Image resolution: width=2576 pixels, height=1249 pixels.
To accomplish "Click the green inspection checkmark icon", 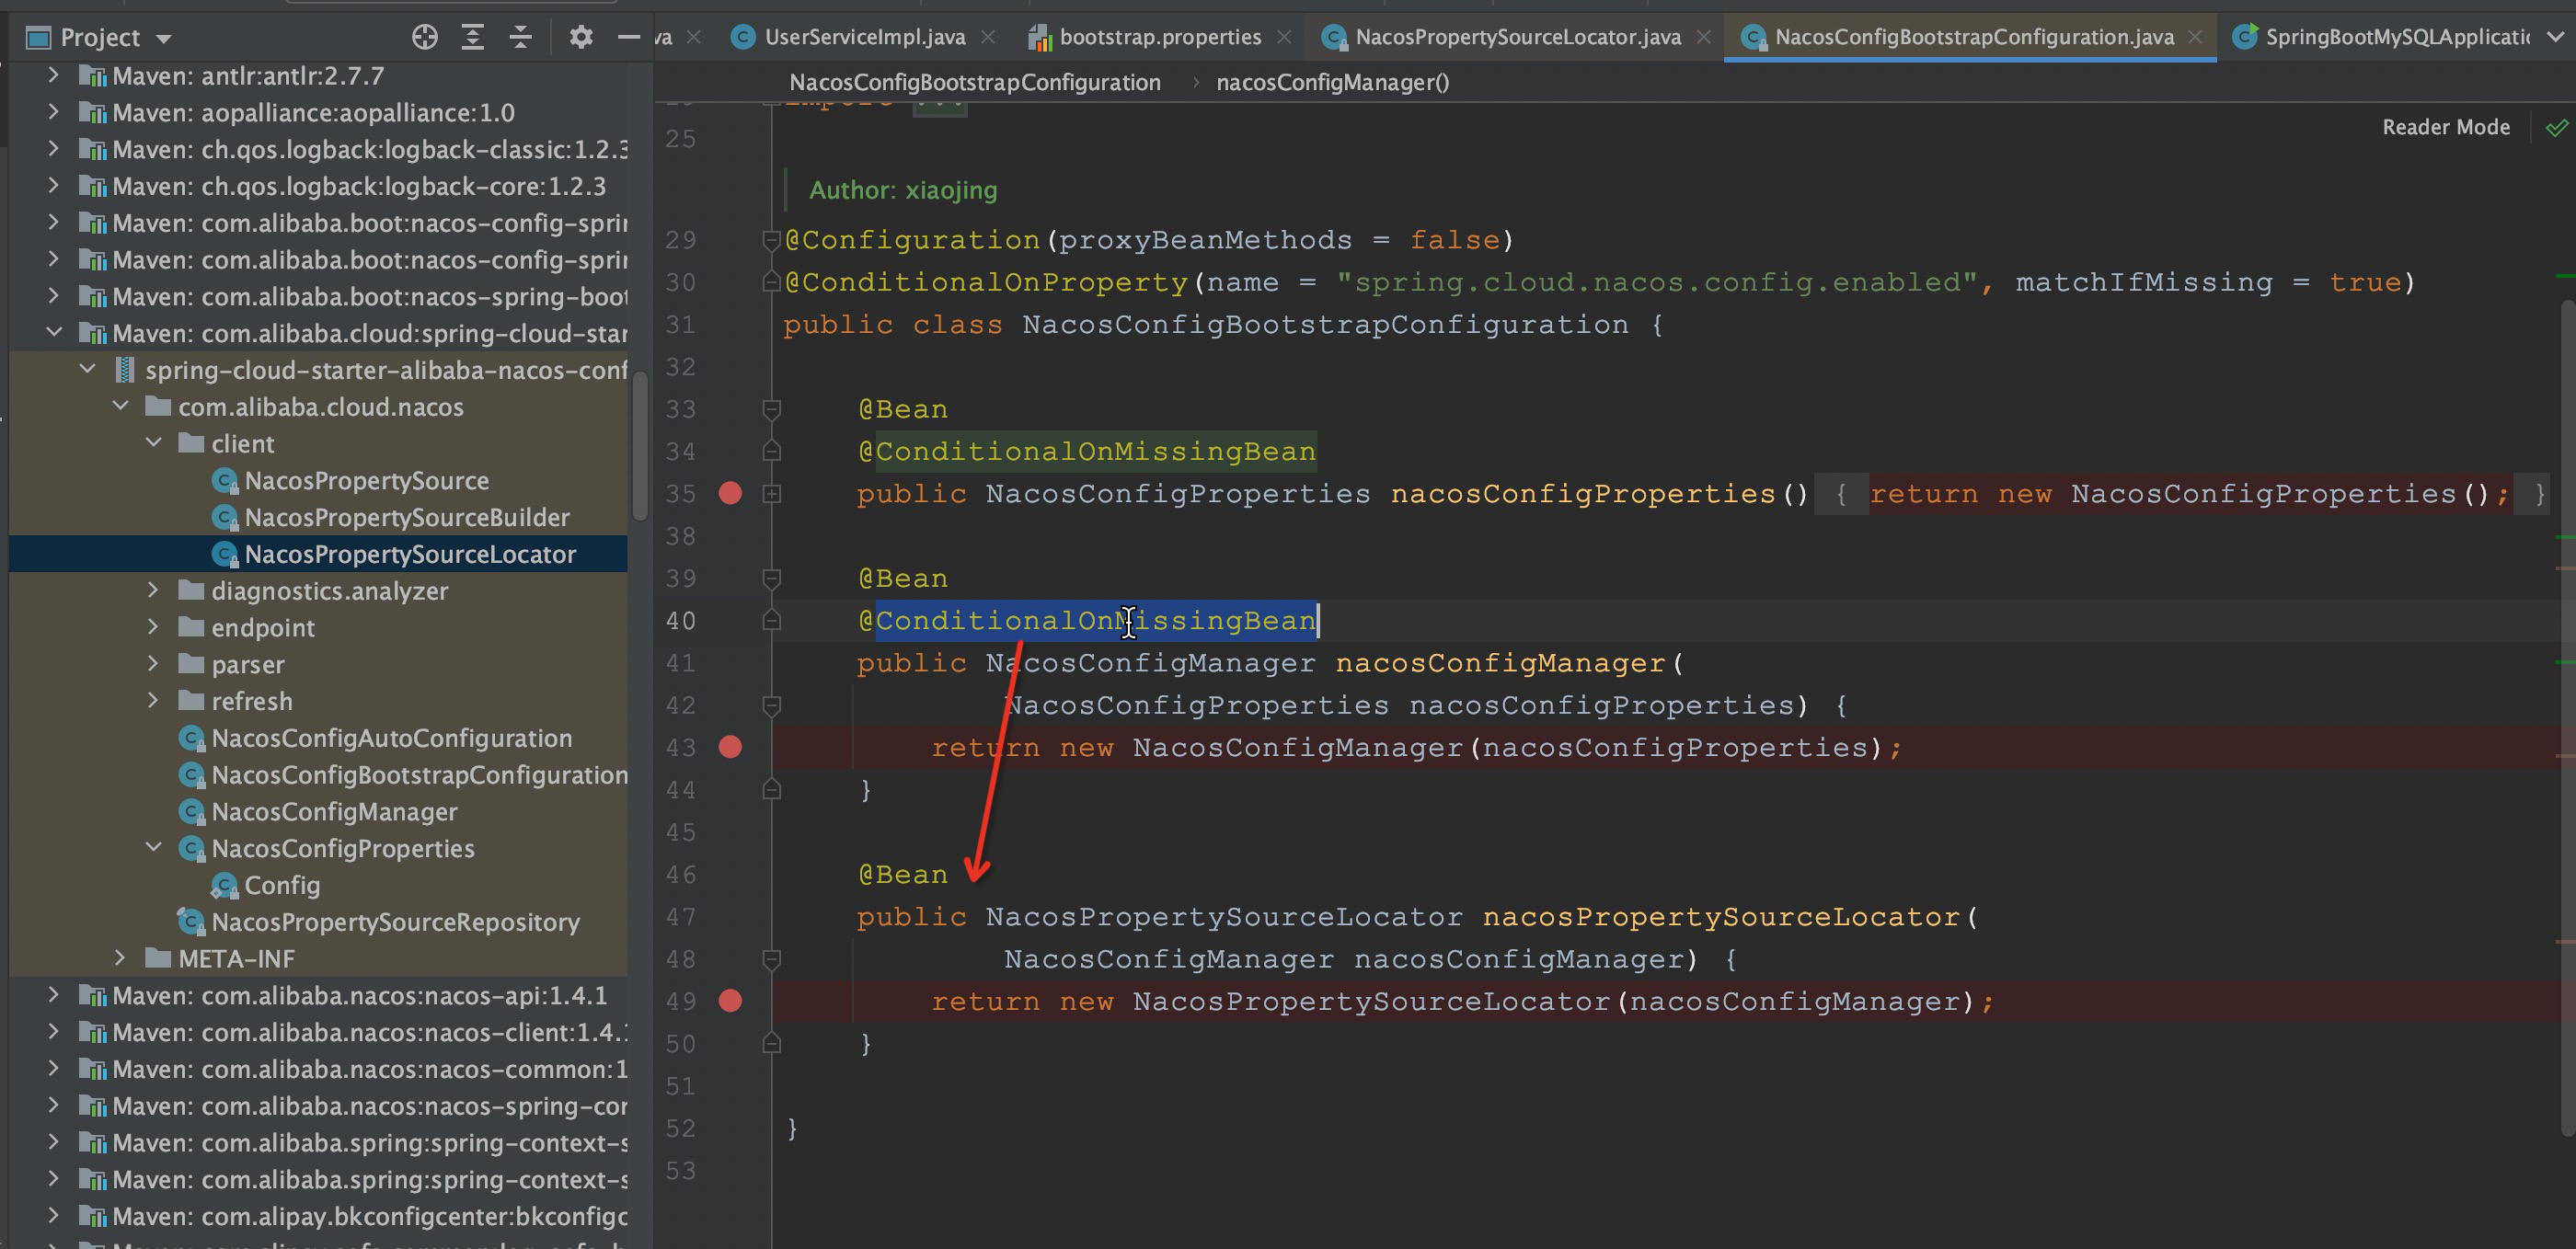I will click(x=2556, y=127).
